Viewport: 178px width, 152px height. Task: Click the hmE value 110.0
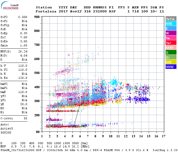click(23, 92)
